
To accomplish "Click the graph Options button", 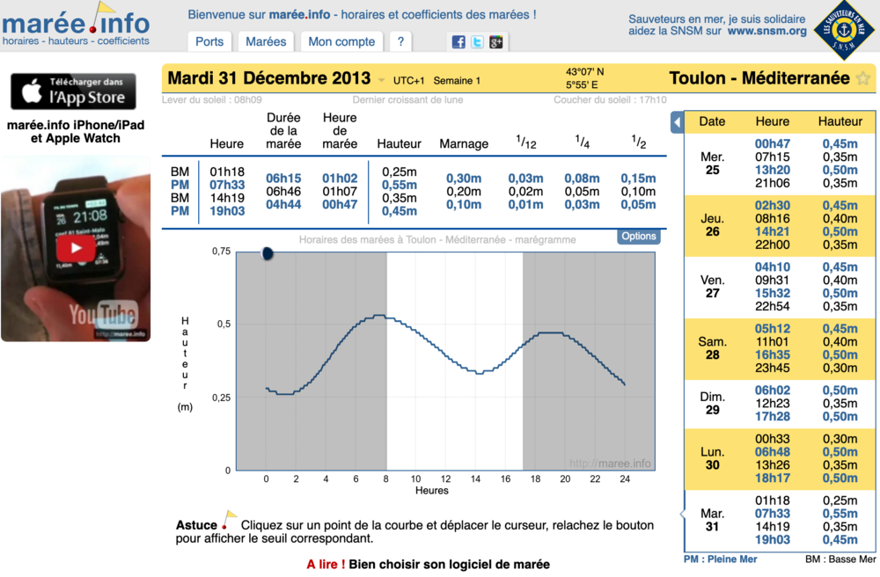I will point(639,236).
